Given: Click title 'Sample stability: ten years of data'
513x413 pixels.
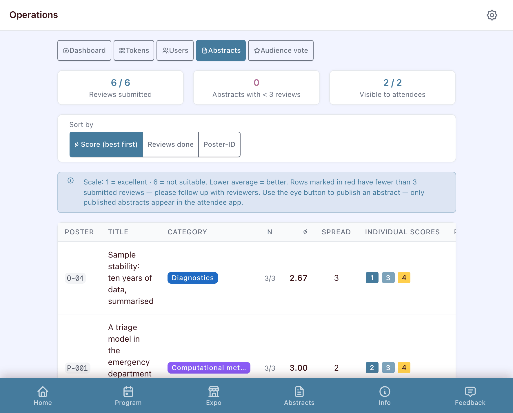Looking at the screenshot, I should click(131, 278).
